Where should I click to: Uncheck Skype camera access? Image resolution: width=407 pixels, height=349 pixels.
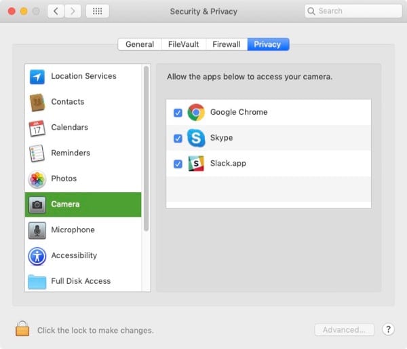[x=178, y=139]
